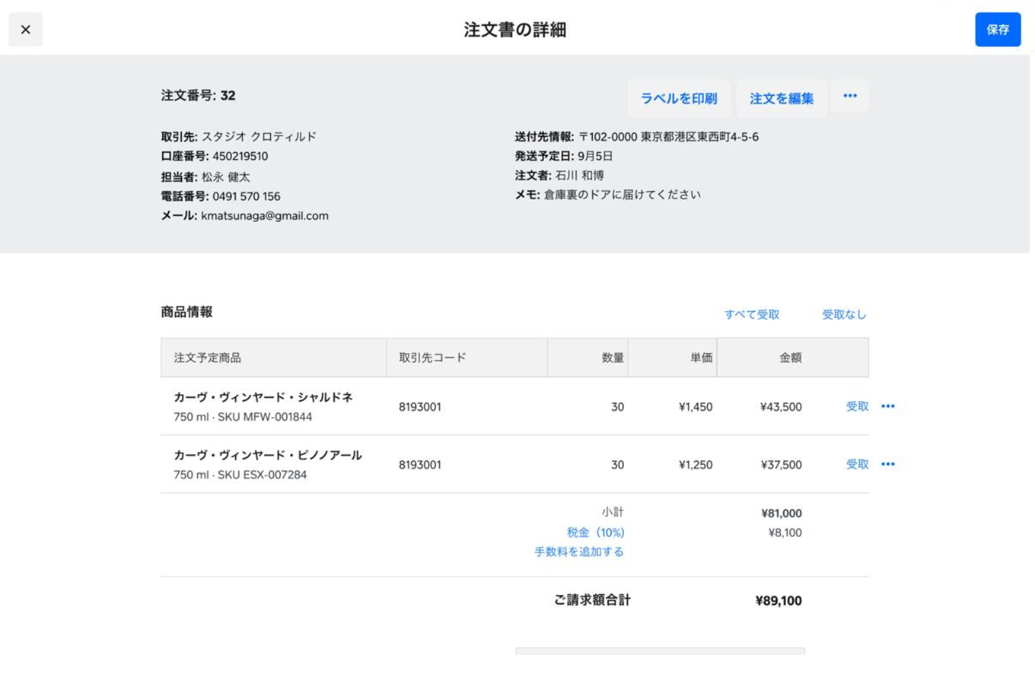Click phone number 0491 570 156
Viewport: 1035px width, 690px height.
246,196
